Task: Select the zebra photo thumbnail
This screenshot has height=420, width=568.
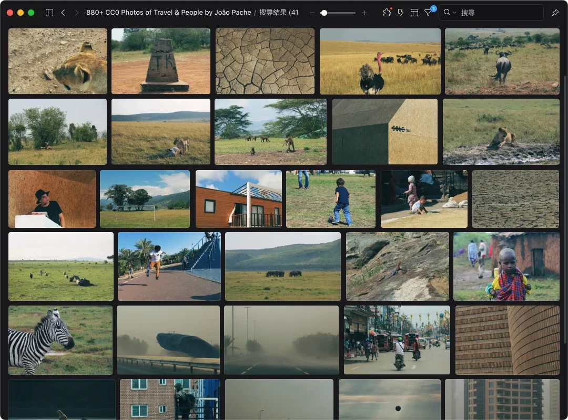Action: [x=60, y=340]
